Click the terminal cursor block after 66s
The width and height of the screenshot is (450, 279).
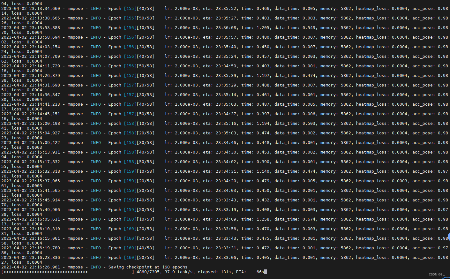coord(266,272)
